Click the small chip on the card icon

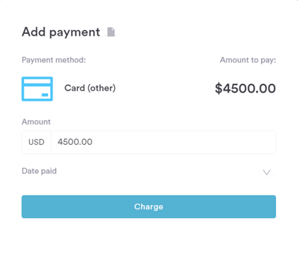[x=45, y=95]
